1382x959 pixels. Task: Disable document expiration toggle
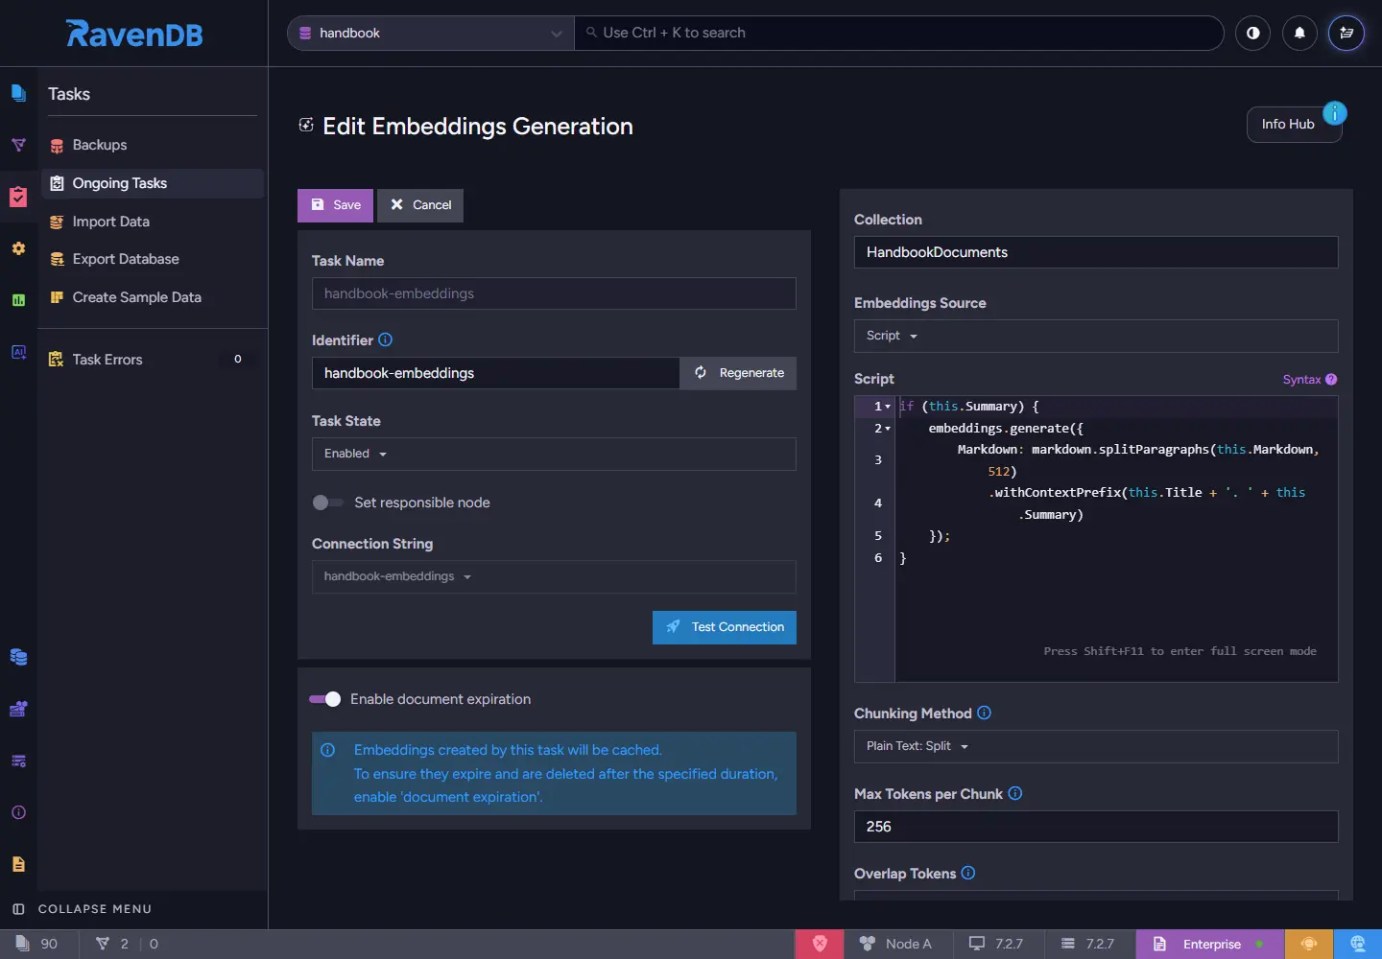325,699
